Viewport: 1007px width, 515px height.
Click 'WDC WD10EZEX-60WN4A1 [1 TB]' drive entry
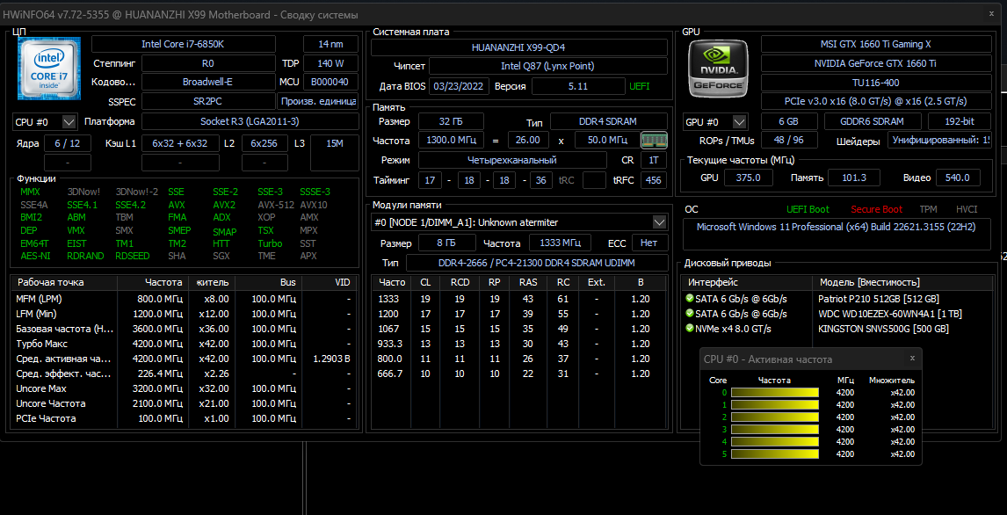[x=890, y=314]
